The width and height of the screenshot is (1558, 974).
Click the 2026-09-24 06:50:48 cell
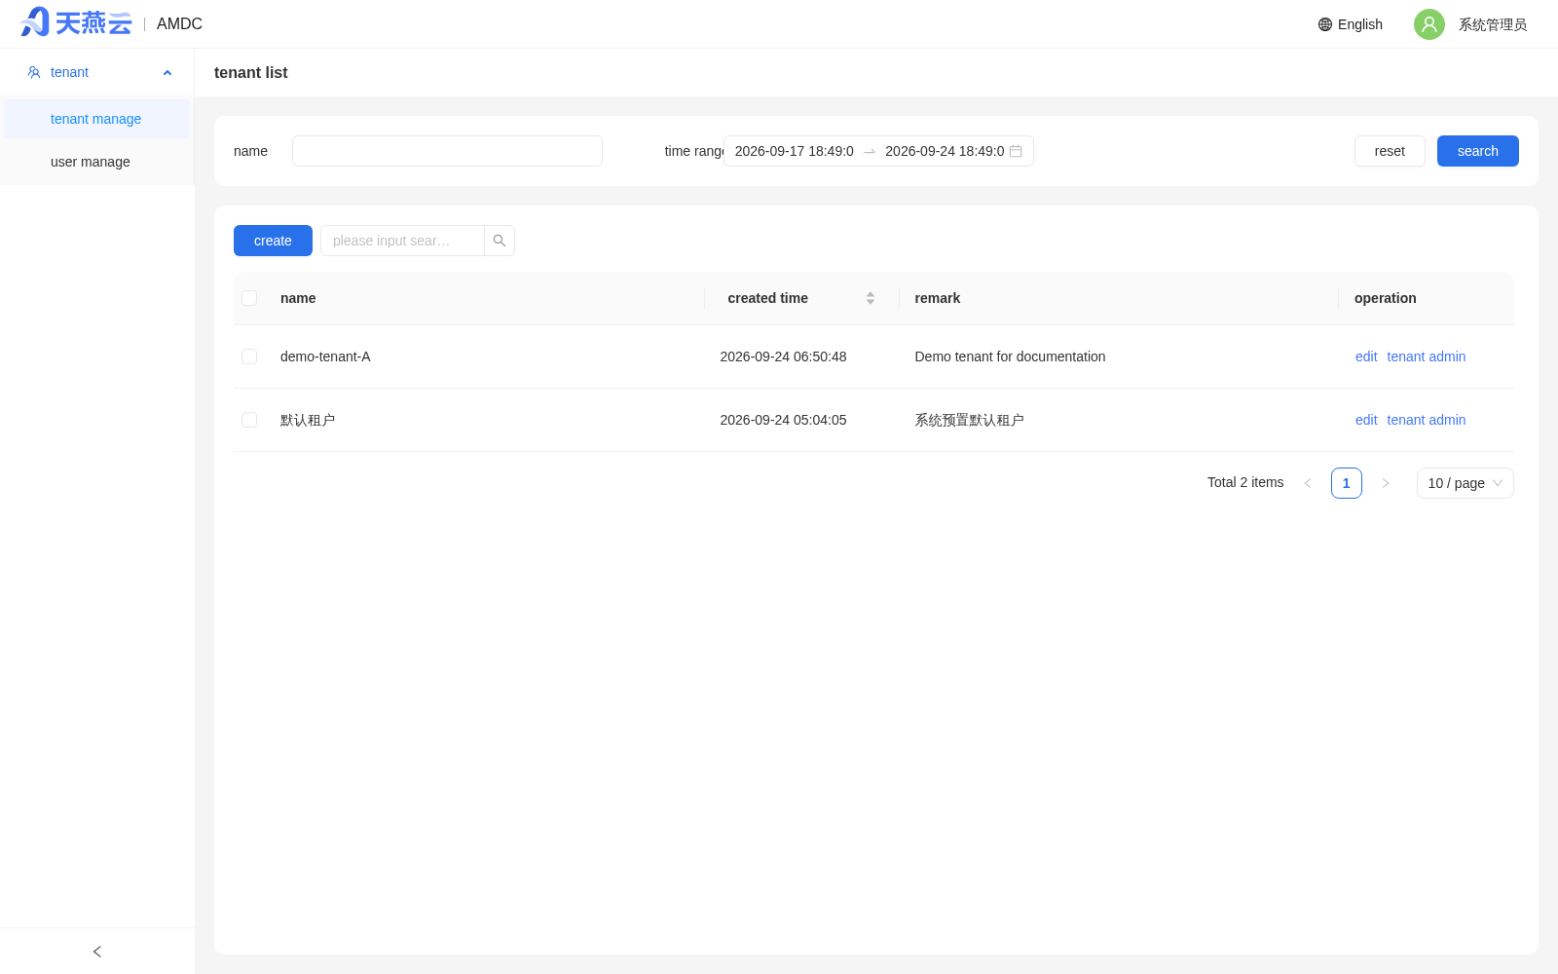783,356
